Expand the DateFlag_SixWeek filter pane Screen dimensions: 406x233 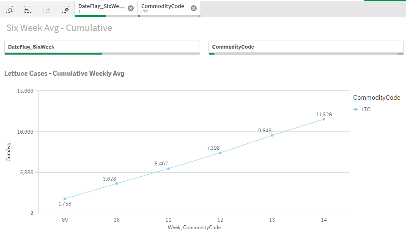pos(101,47)
